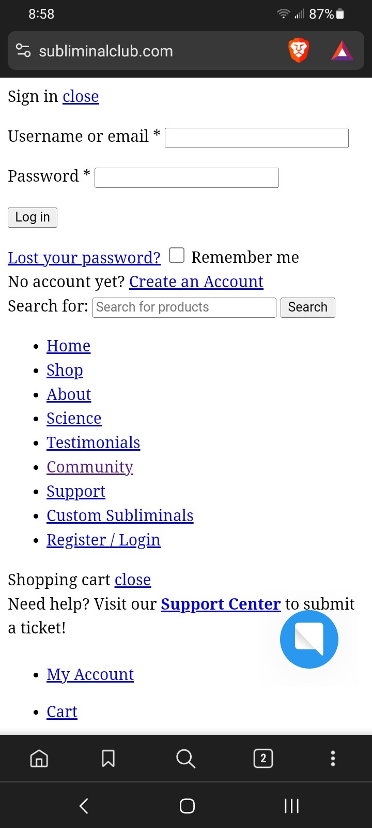Viewport: 372px width, 828px height.
Task: Tap the Android back arrow
Action: tap(84, 806)
